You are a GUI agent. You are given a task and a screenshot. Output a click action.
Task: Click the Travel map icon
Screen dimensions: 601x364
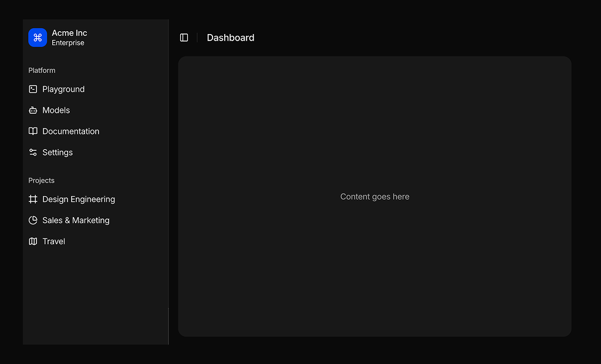33,241
